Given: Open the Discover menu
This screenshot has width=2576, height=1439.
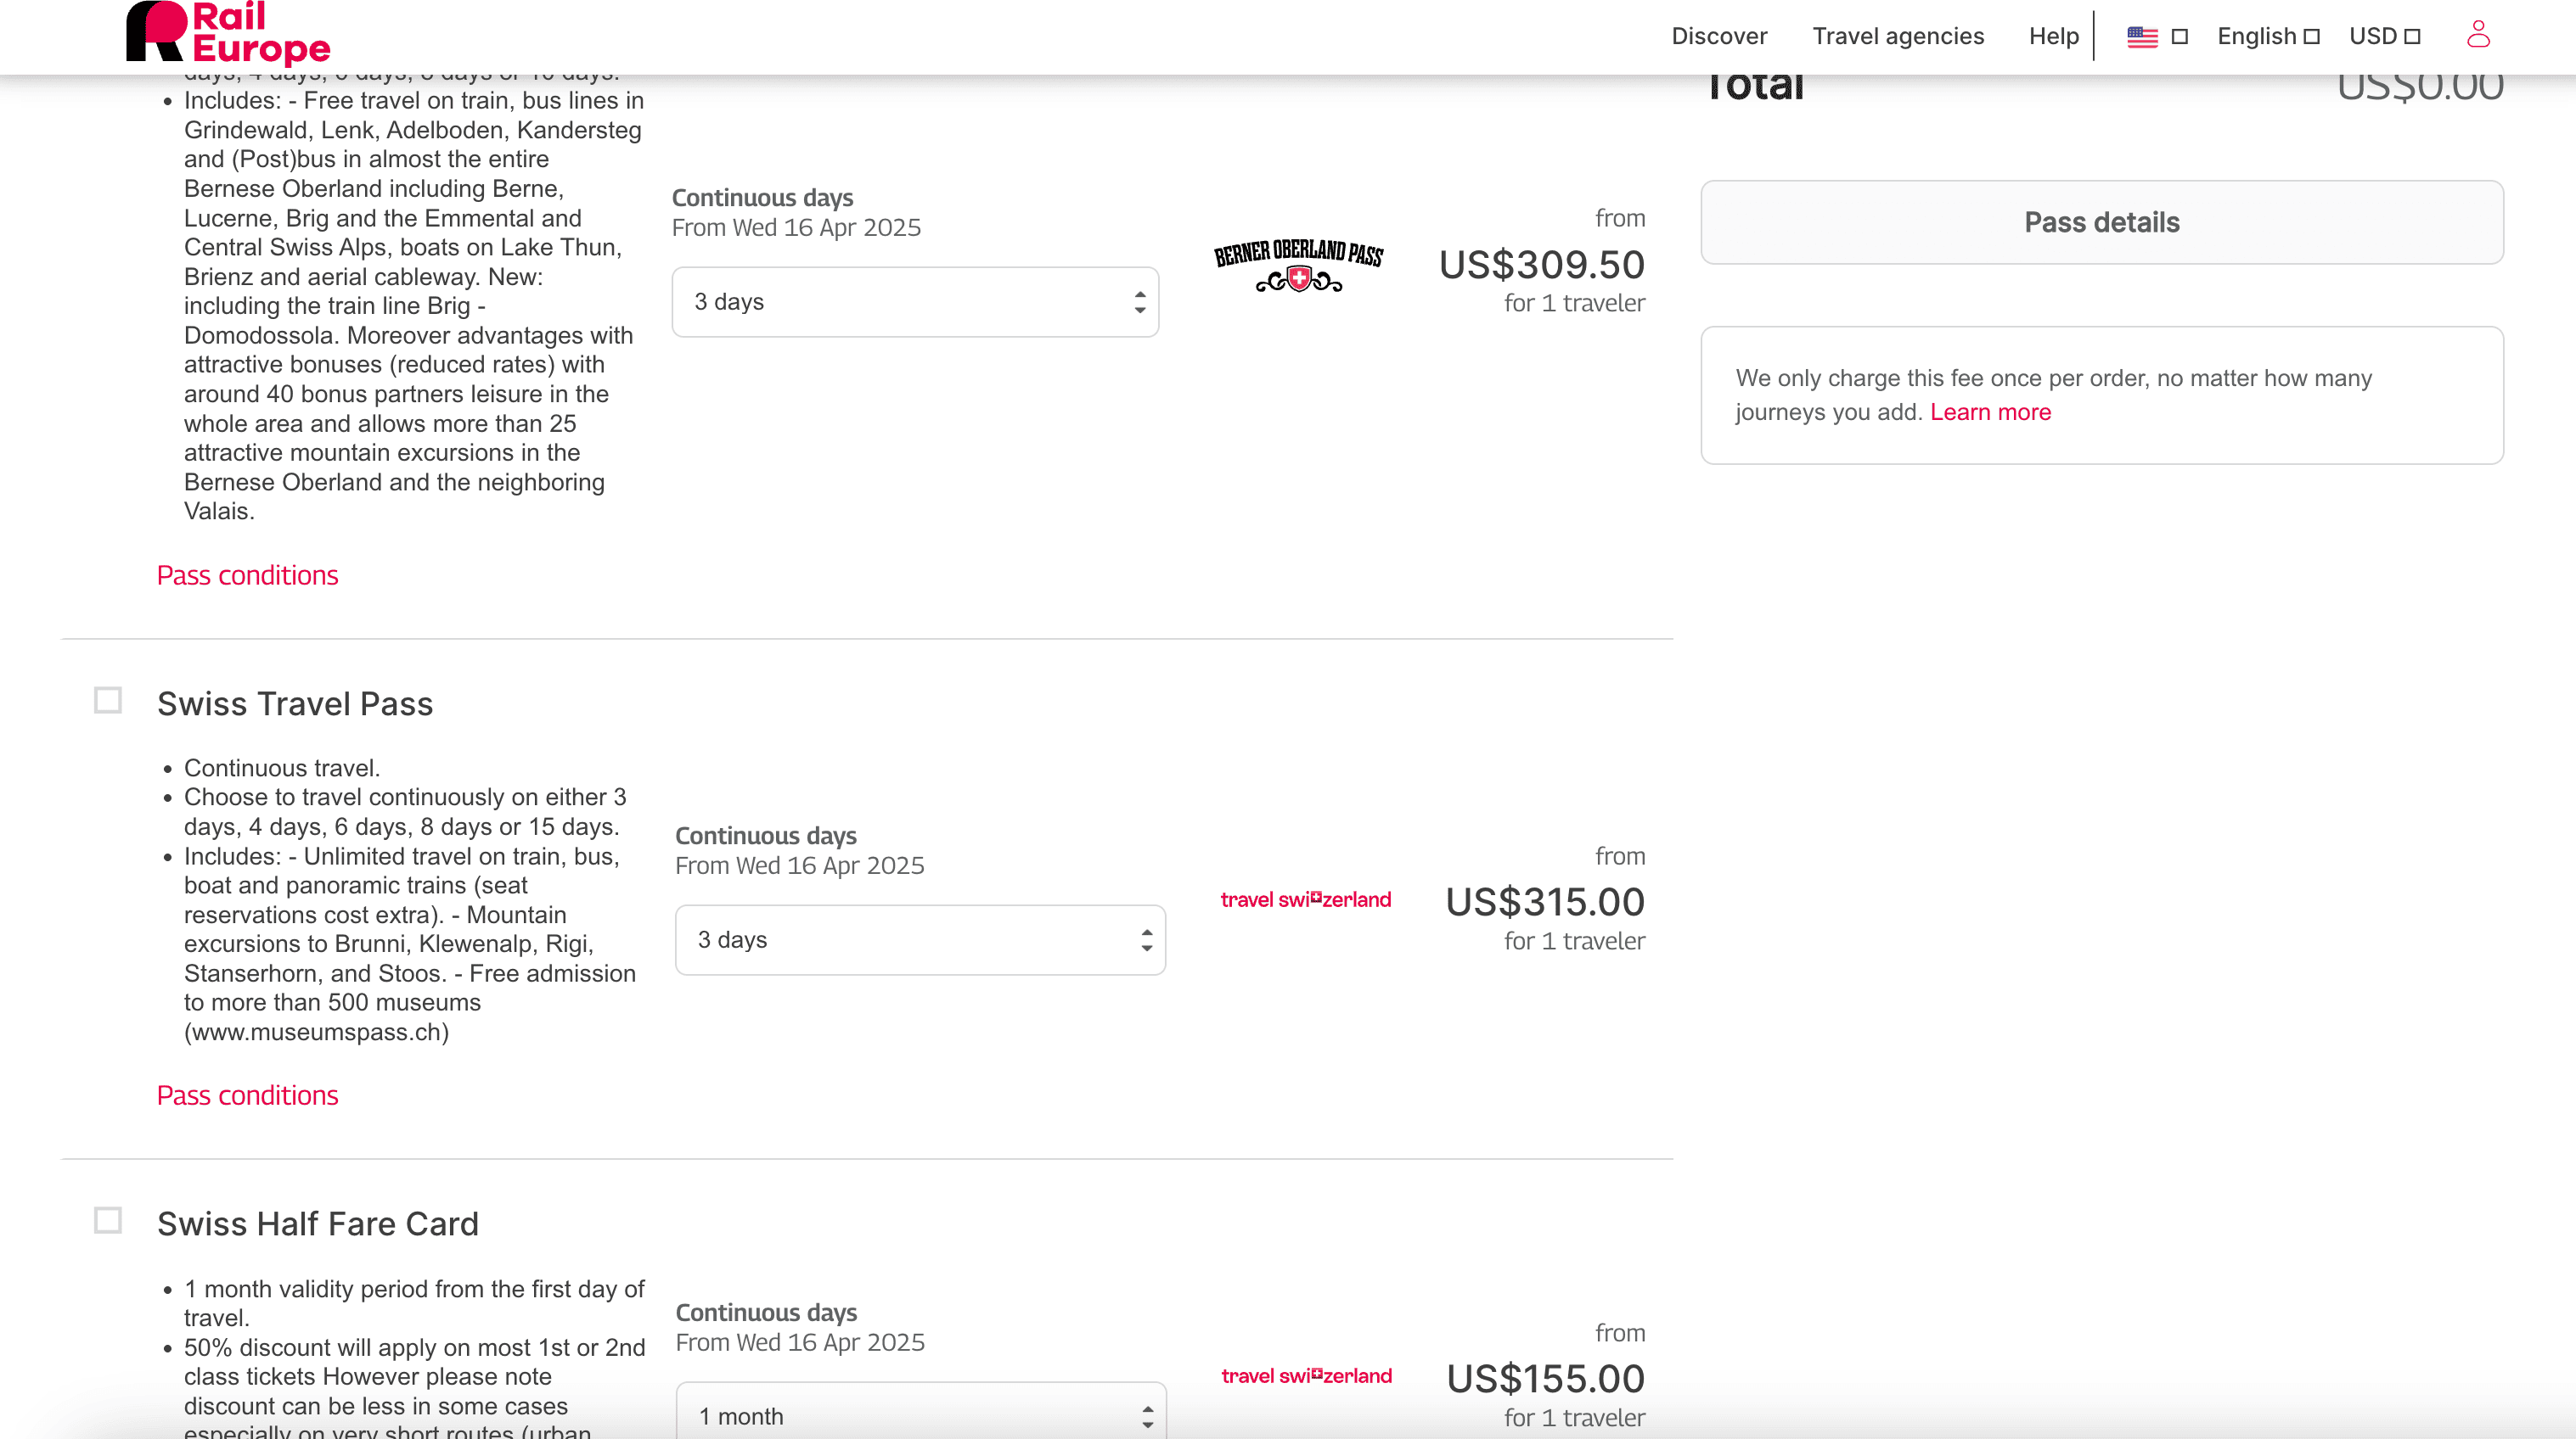Looking at the screenshot, I should pos(1719,37).
